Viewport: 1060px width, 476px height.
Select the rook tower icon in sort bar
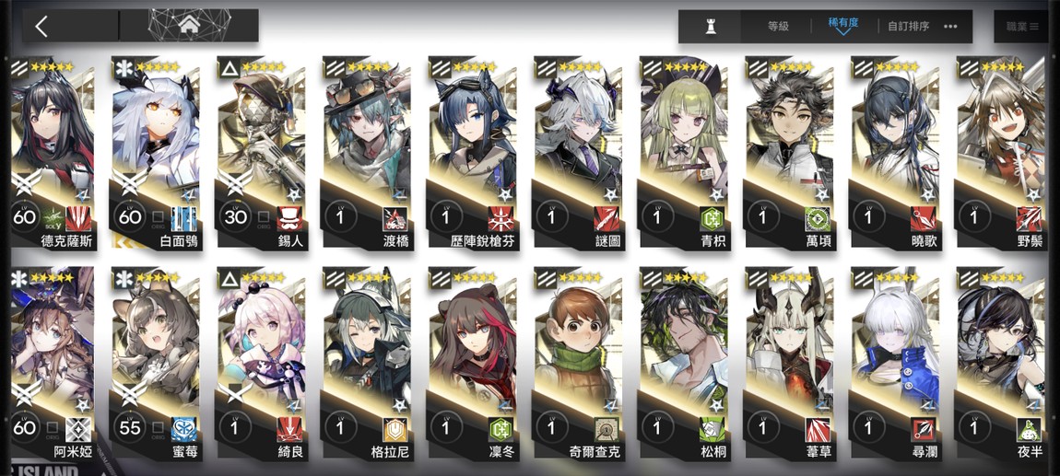pyautogui.click(x=711, y=27)
